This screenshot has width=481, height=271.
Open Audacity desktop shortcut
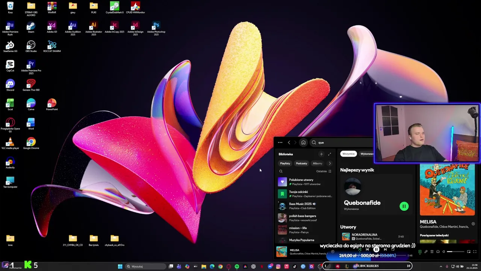coord(10,163)
